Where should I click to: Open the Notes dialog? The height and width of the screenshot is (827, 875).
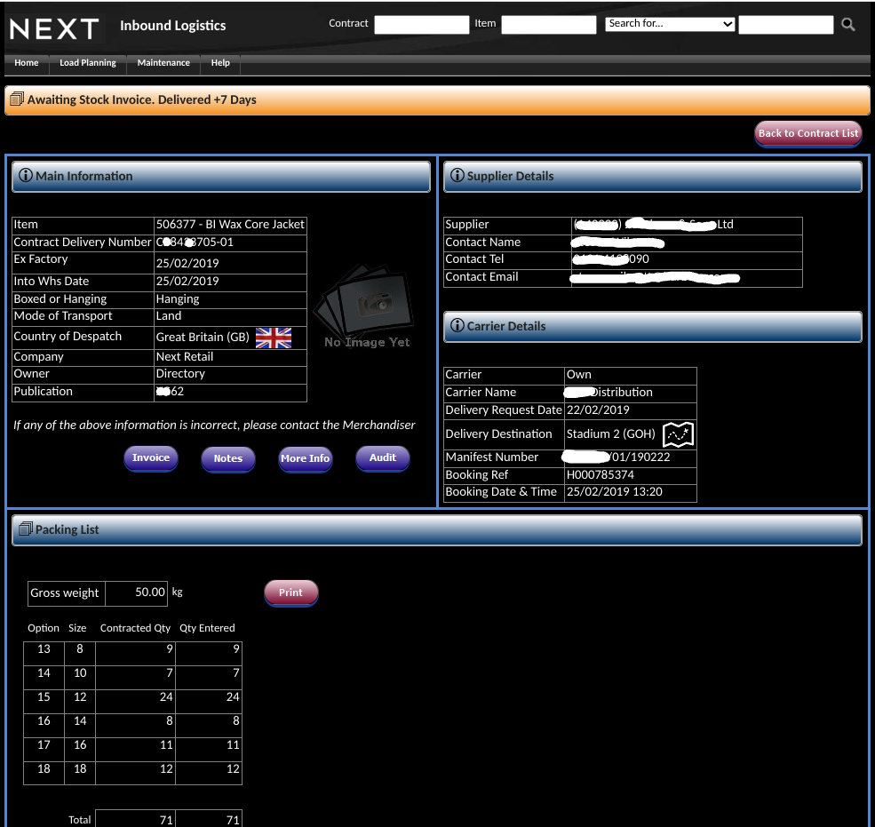[227, 458]
